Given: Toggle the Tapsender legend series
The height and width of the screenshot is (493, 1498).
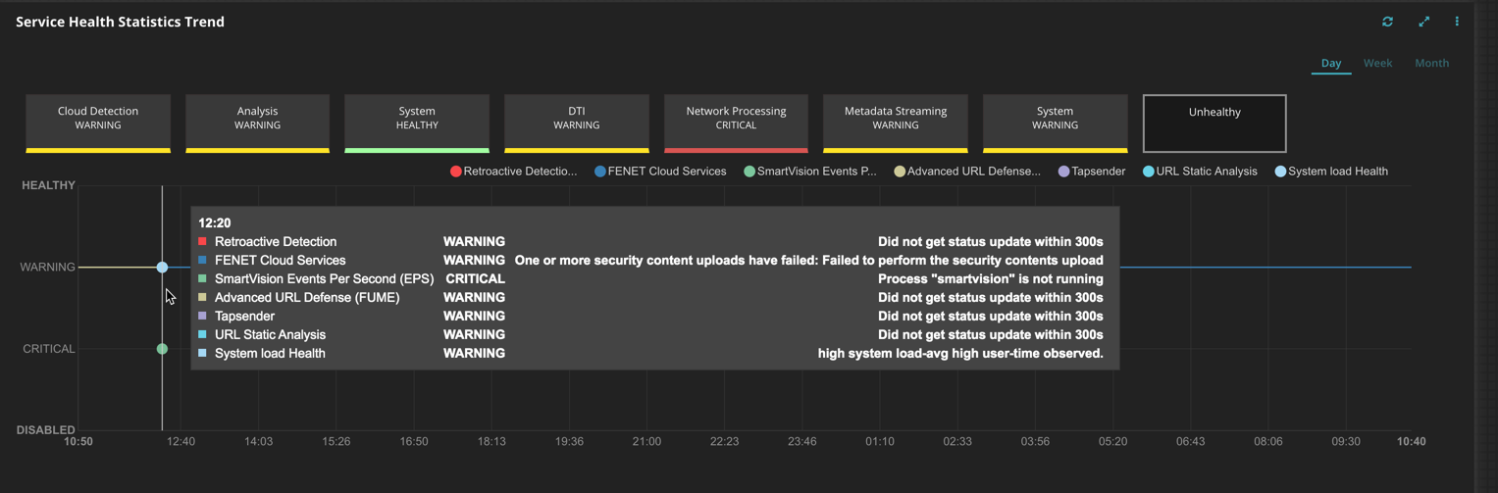Looking at the screenshot, I should point(1091,172).
